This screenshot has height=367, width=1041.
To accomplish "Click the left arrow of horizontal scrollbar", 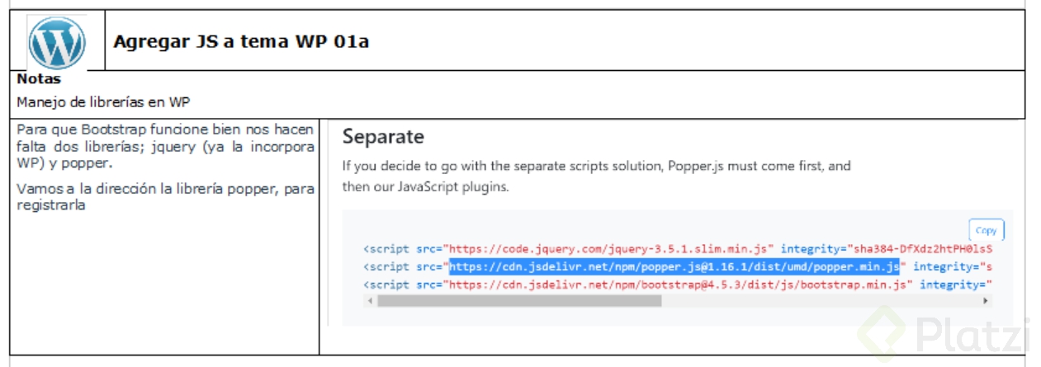I will [368, 302].
